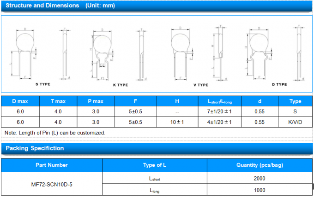Click the V TYPE caption text

pos(201,85)
